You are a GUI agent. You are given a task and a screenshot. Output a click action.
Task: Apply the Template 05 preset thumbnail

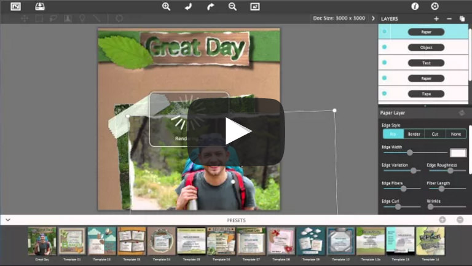(x=191, y=241)
